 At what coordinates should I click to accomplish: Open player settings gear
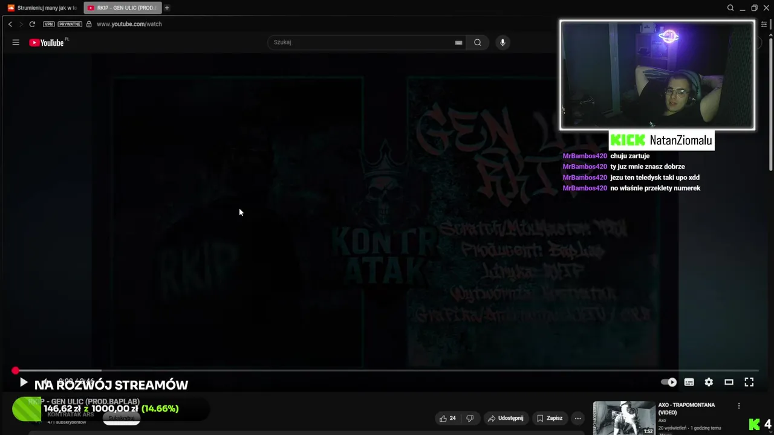[709, 382]
